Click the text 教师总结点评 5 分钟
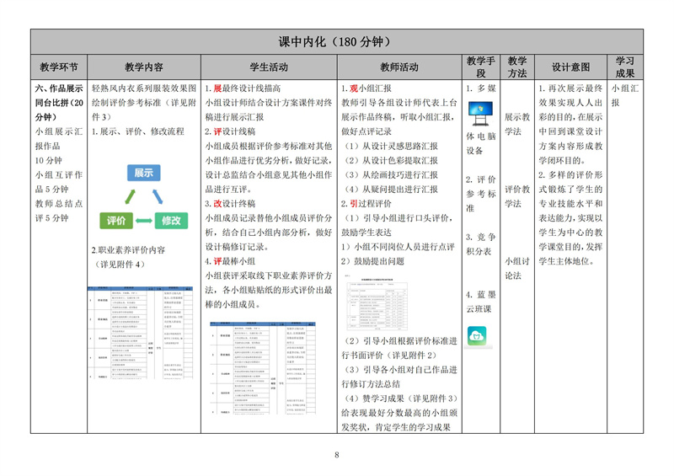This screenshot has height=476, width=674. click(59, 211)
